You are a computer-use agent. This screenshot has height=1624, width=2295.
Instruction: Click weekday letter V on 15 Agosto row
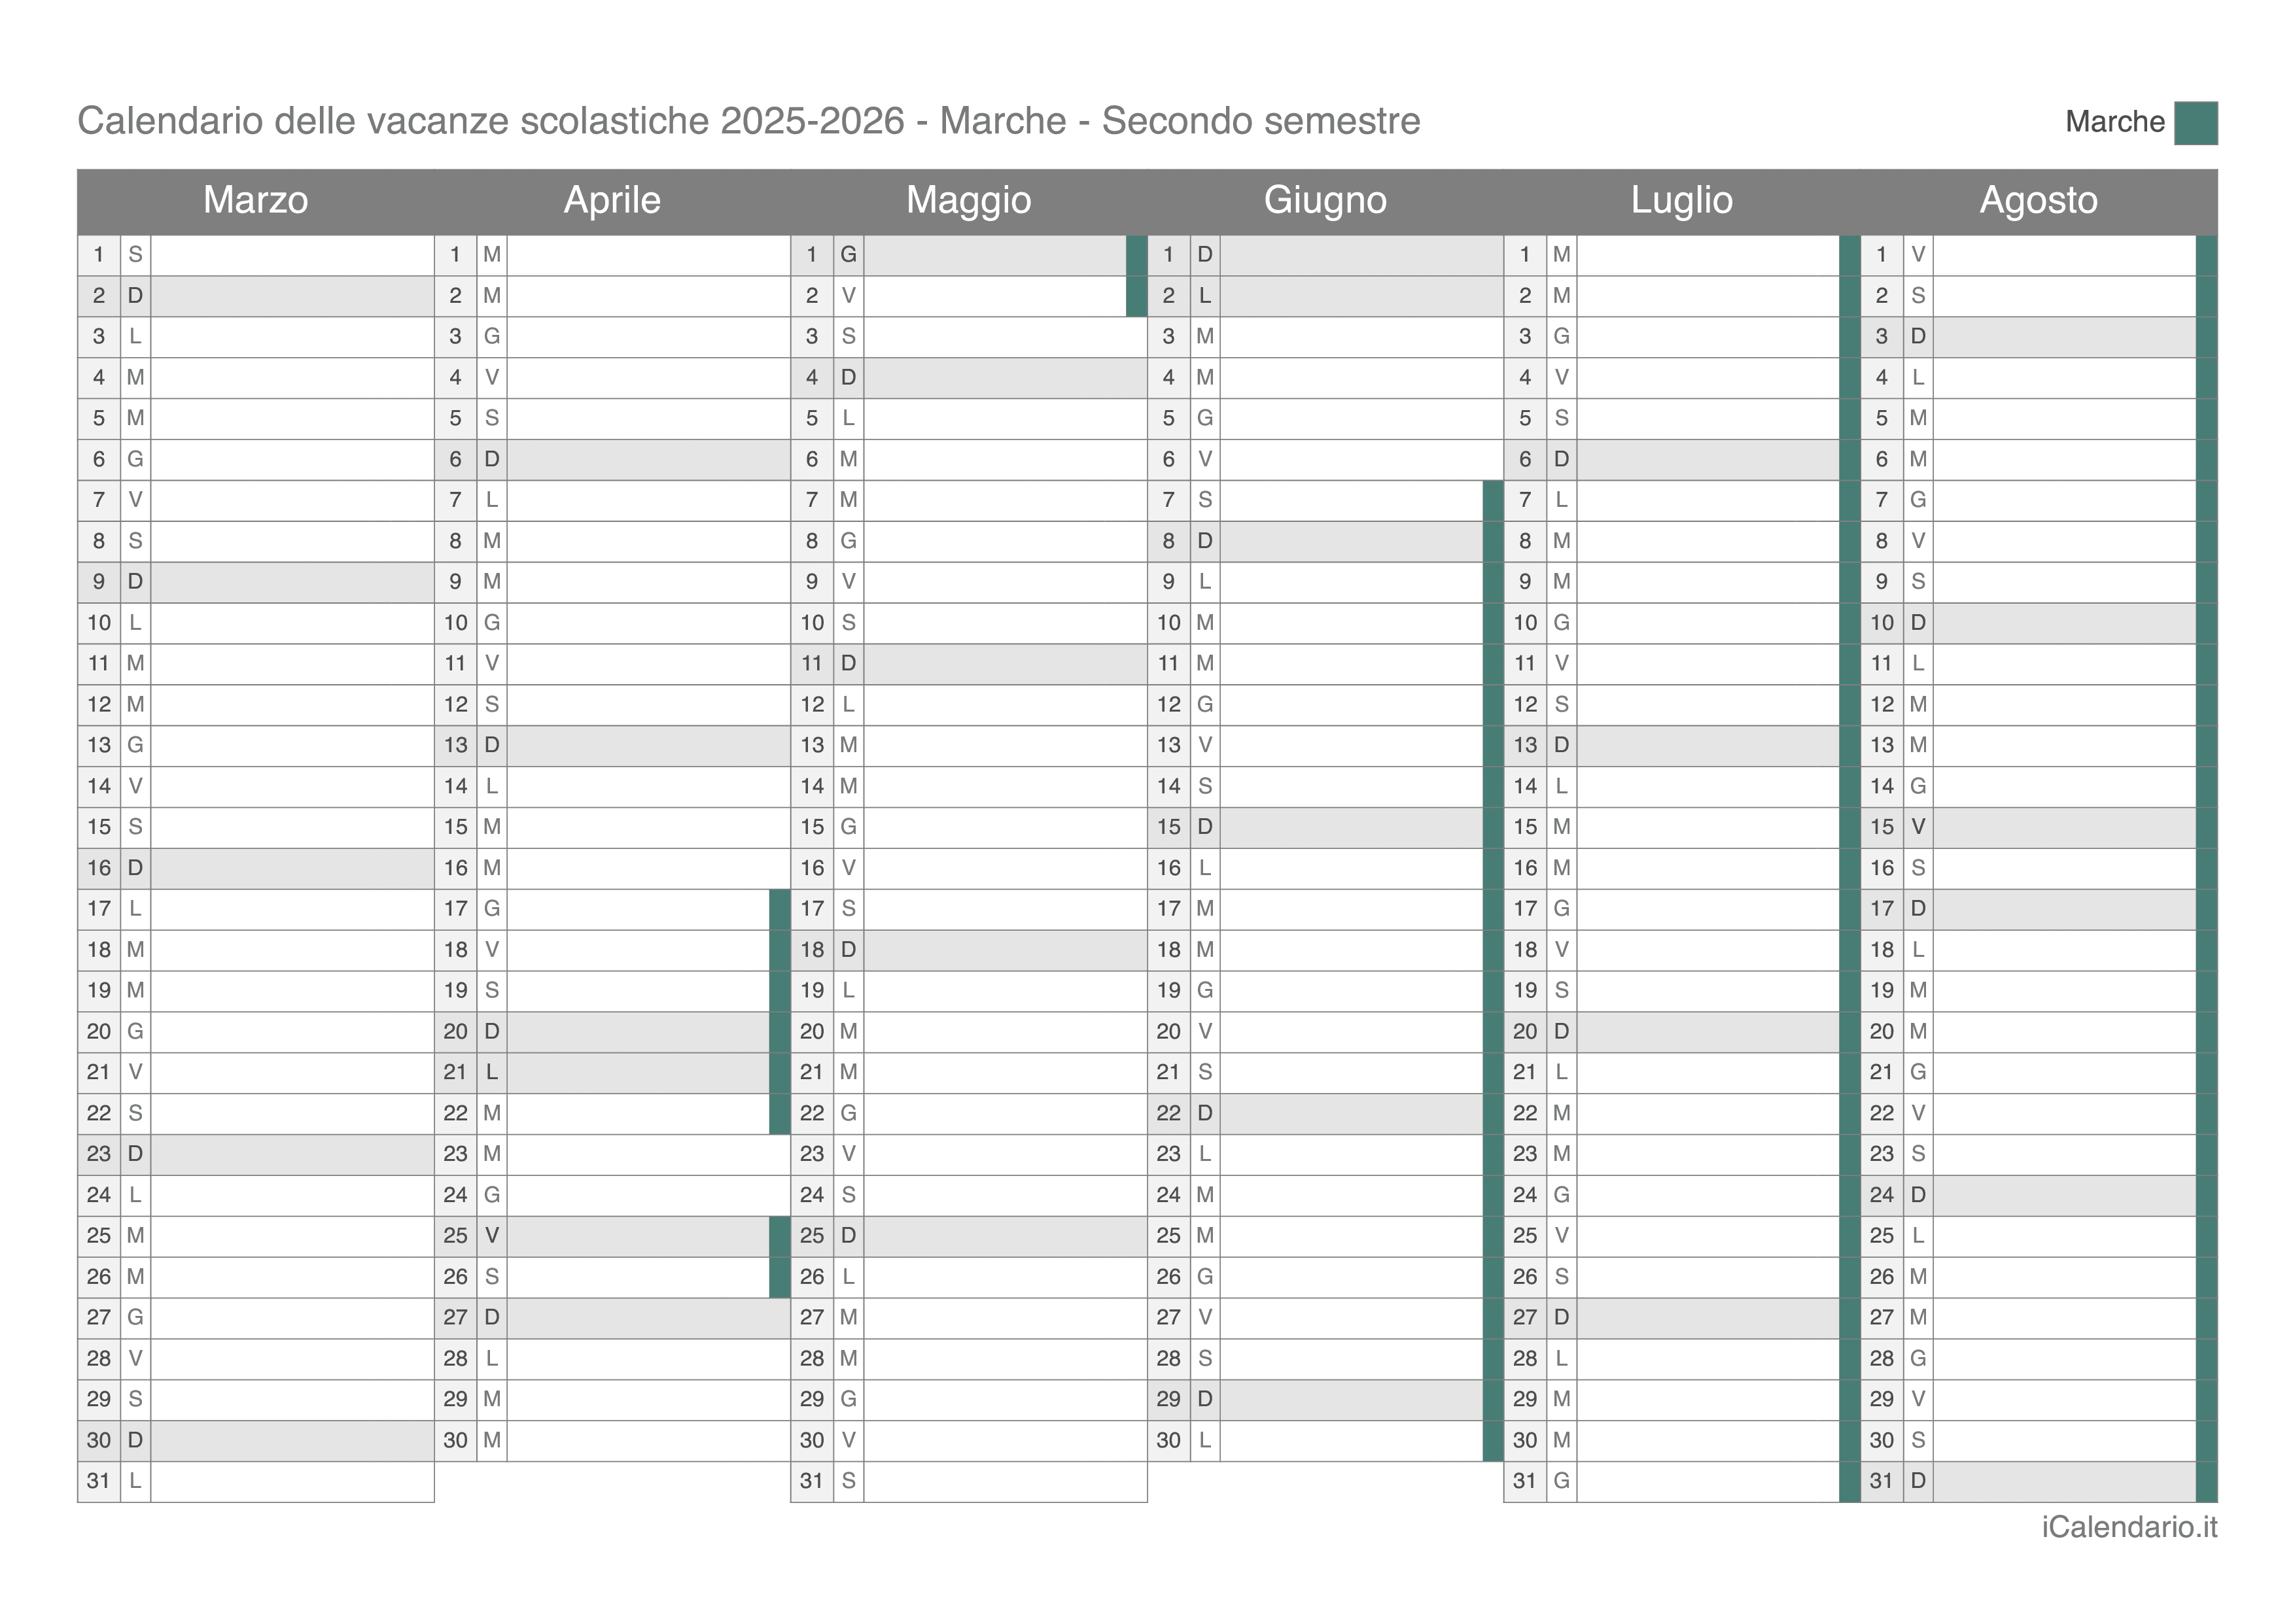pos(1918,827)
